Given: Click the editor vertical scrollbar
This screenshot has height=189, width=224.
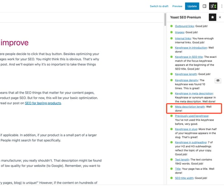Looking at the screenshot, I should point(165,19).
